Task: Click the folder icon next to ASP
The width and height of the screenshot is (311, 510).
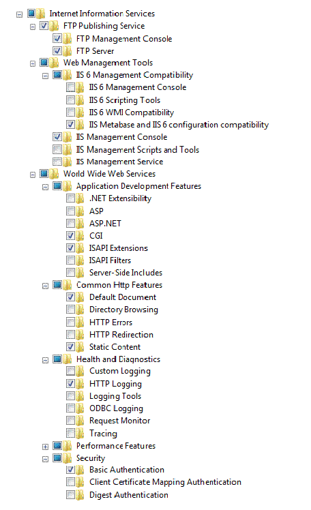Action: [80, 211]
